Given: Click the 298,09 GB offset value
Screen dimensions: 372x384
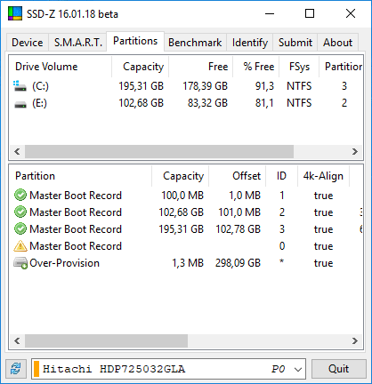Looking at the screenshot, I should coord(238,263).
